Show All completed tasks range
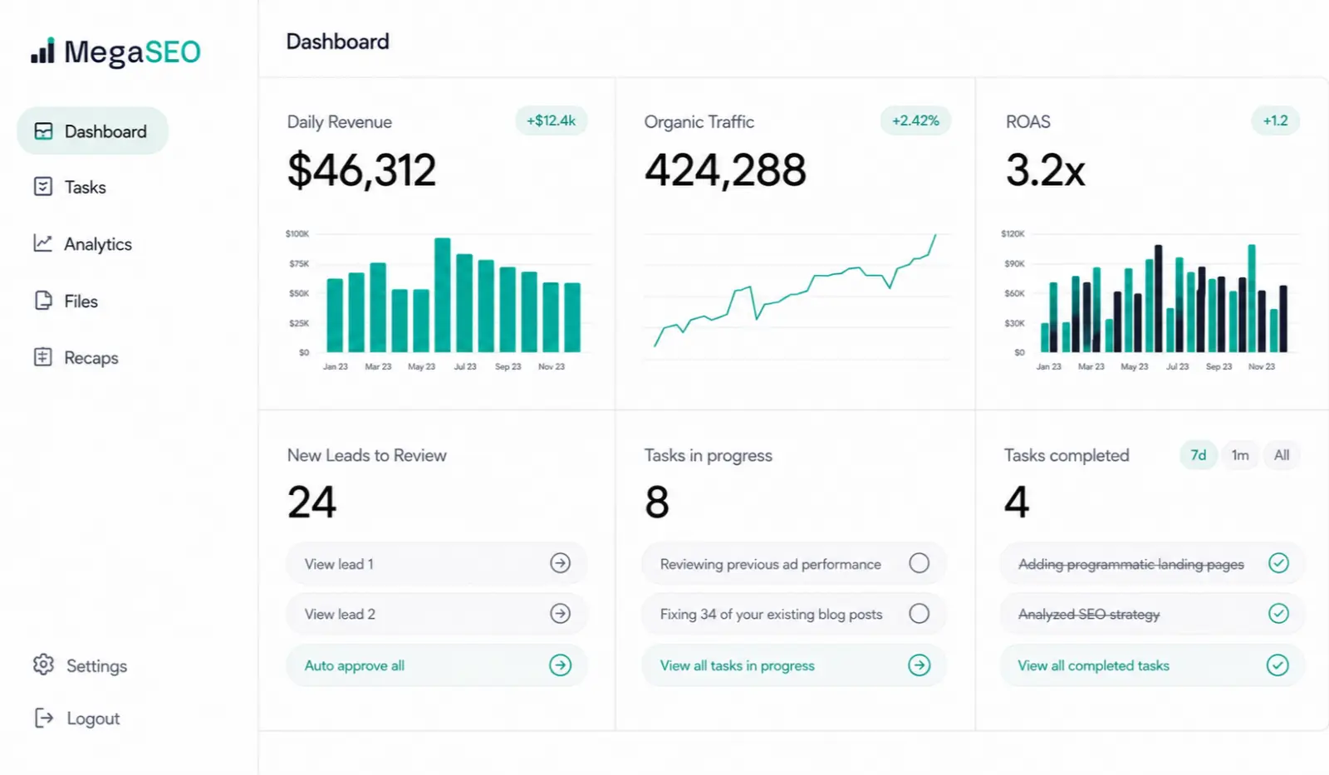This screenshot has width=1329, height=775. 1282,455
